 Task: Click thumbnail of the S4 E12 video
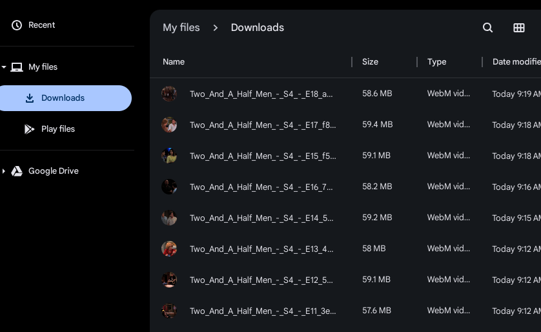[169, 280]
